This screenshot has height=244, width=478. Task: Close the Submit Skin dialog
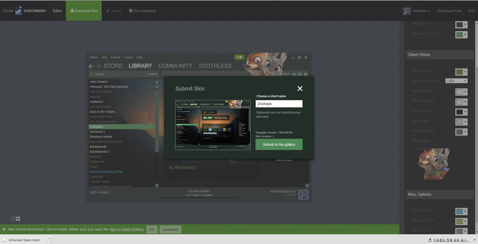point(300,89)
